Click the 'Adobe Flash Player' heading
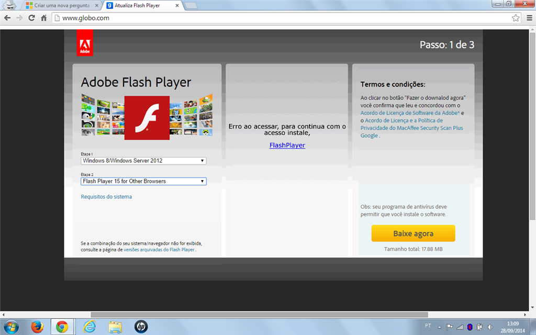The image size is (536, 335). pos(136,82)
